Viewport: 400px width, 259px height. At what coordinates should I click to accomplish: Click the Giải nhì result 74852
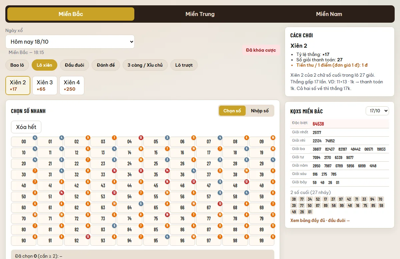(x=330, y=141)
